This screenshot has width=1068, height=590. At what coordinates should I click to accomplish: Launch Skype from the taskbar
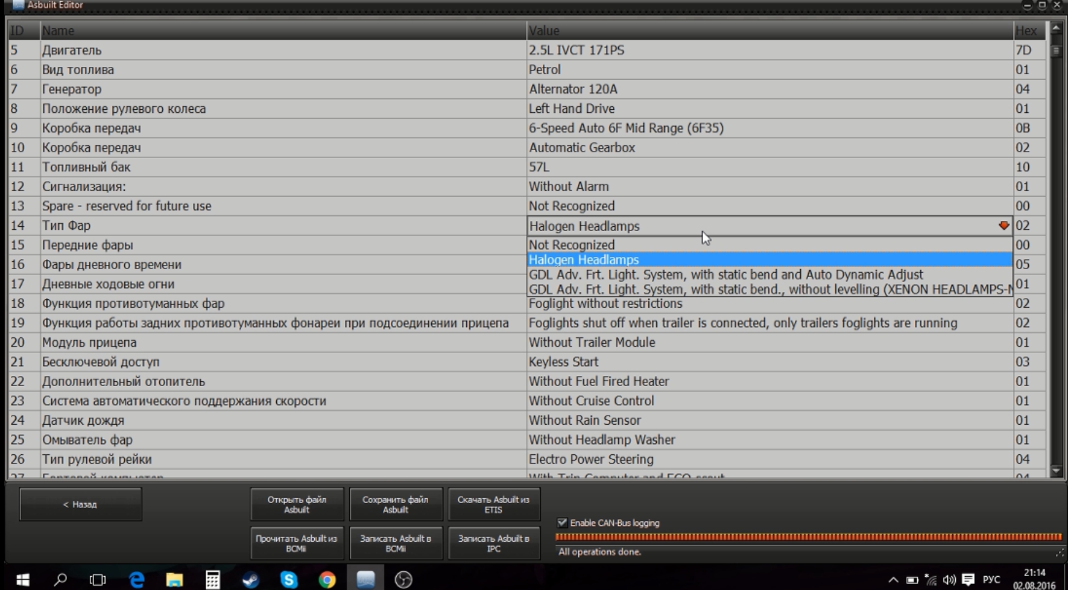pyautogui.click(x=289, y=580)
